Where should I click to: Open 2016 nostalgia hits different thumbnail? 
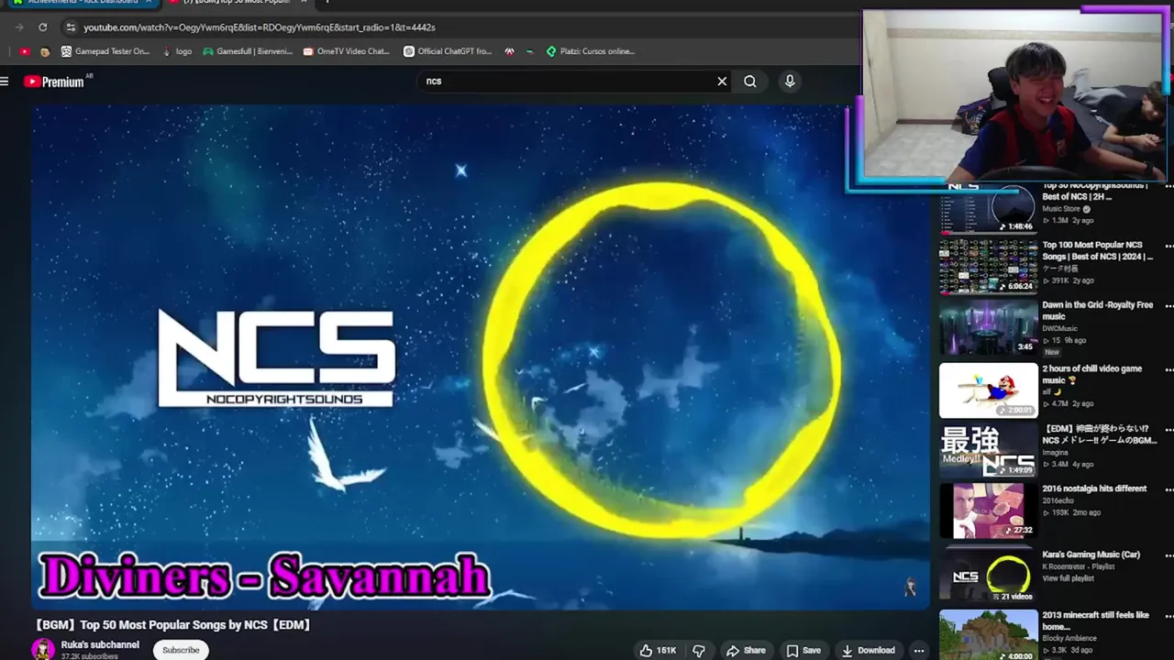[988, 511]
